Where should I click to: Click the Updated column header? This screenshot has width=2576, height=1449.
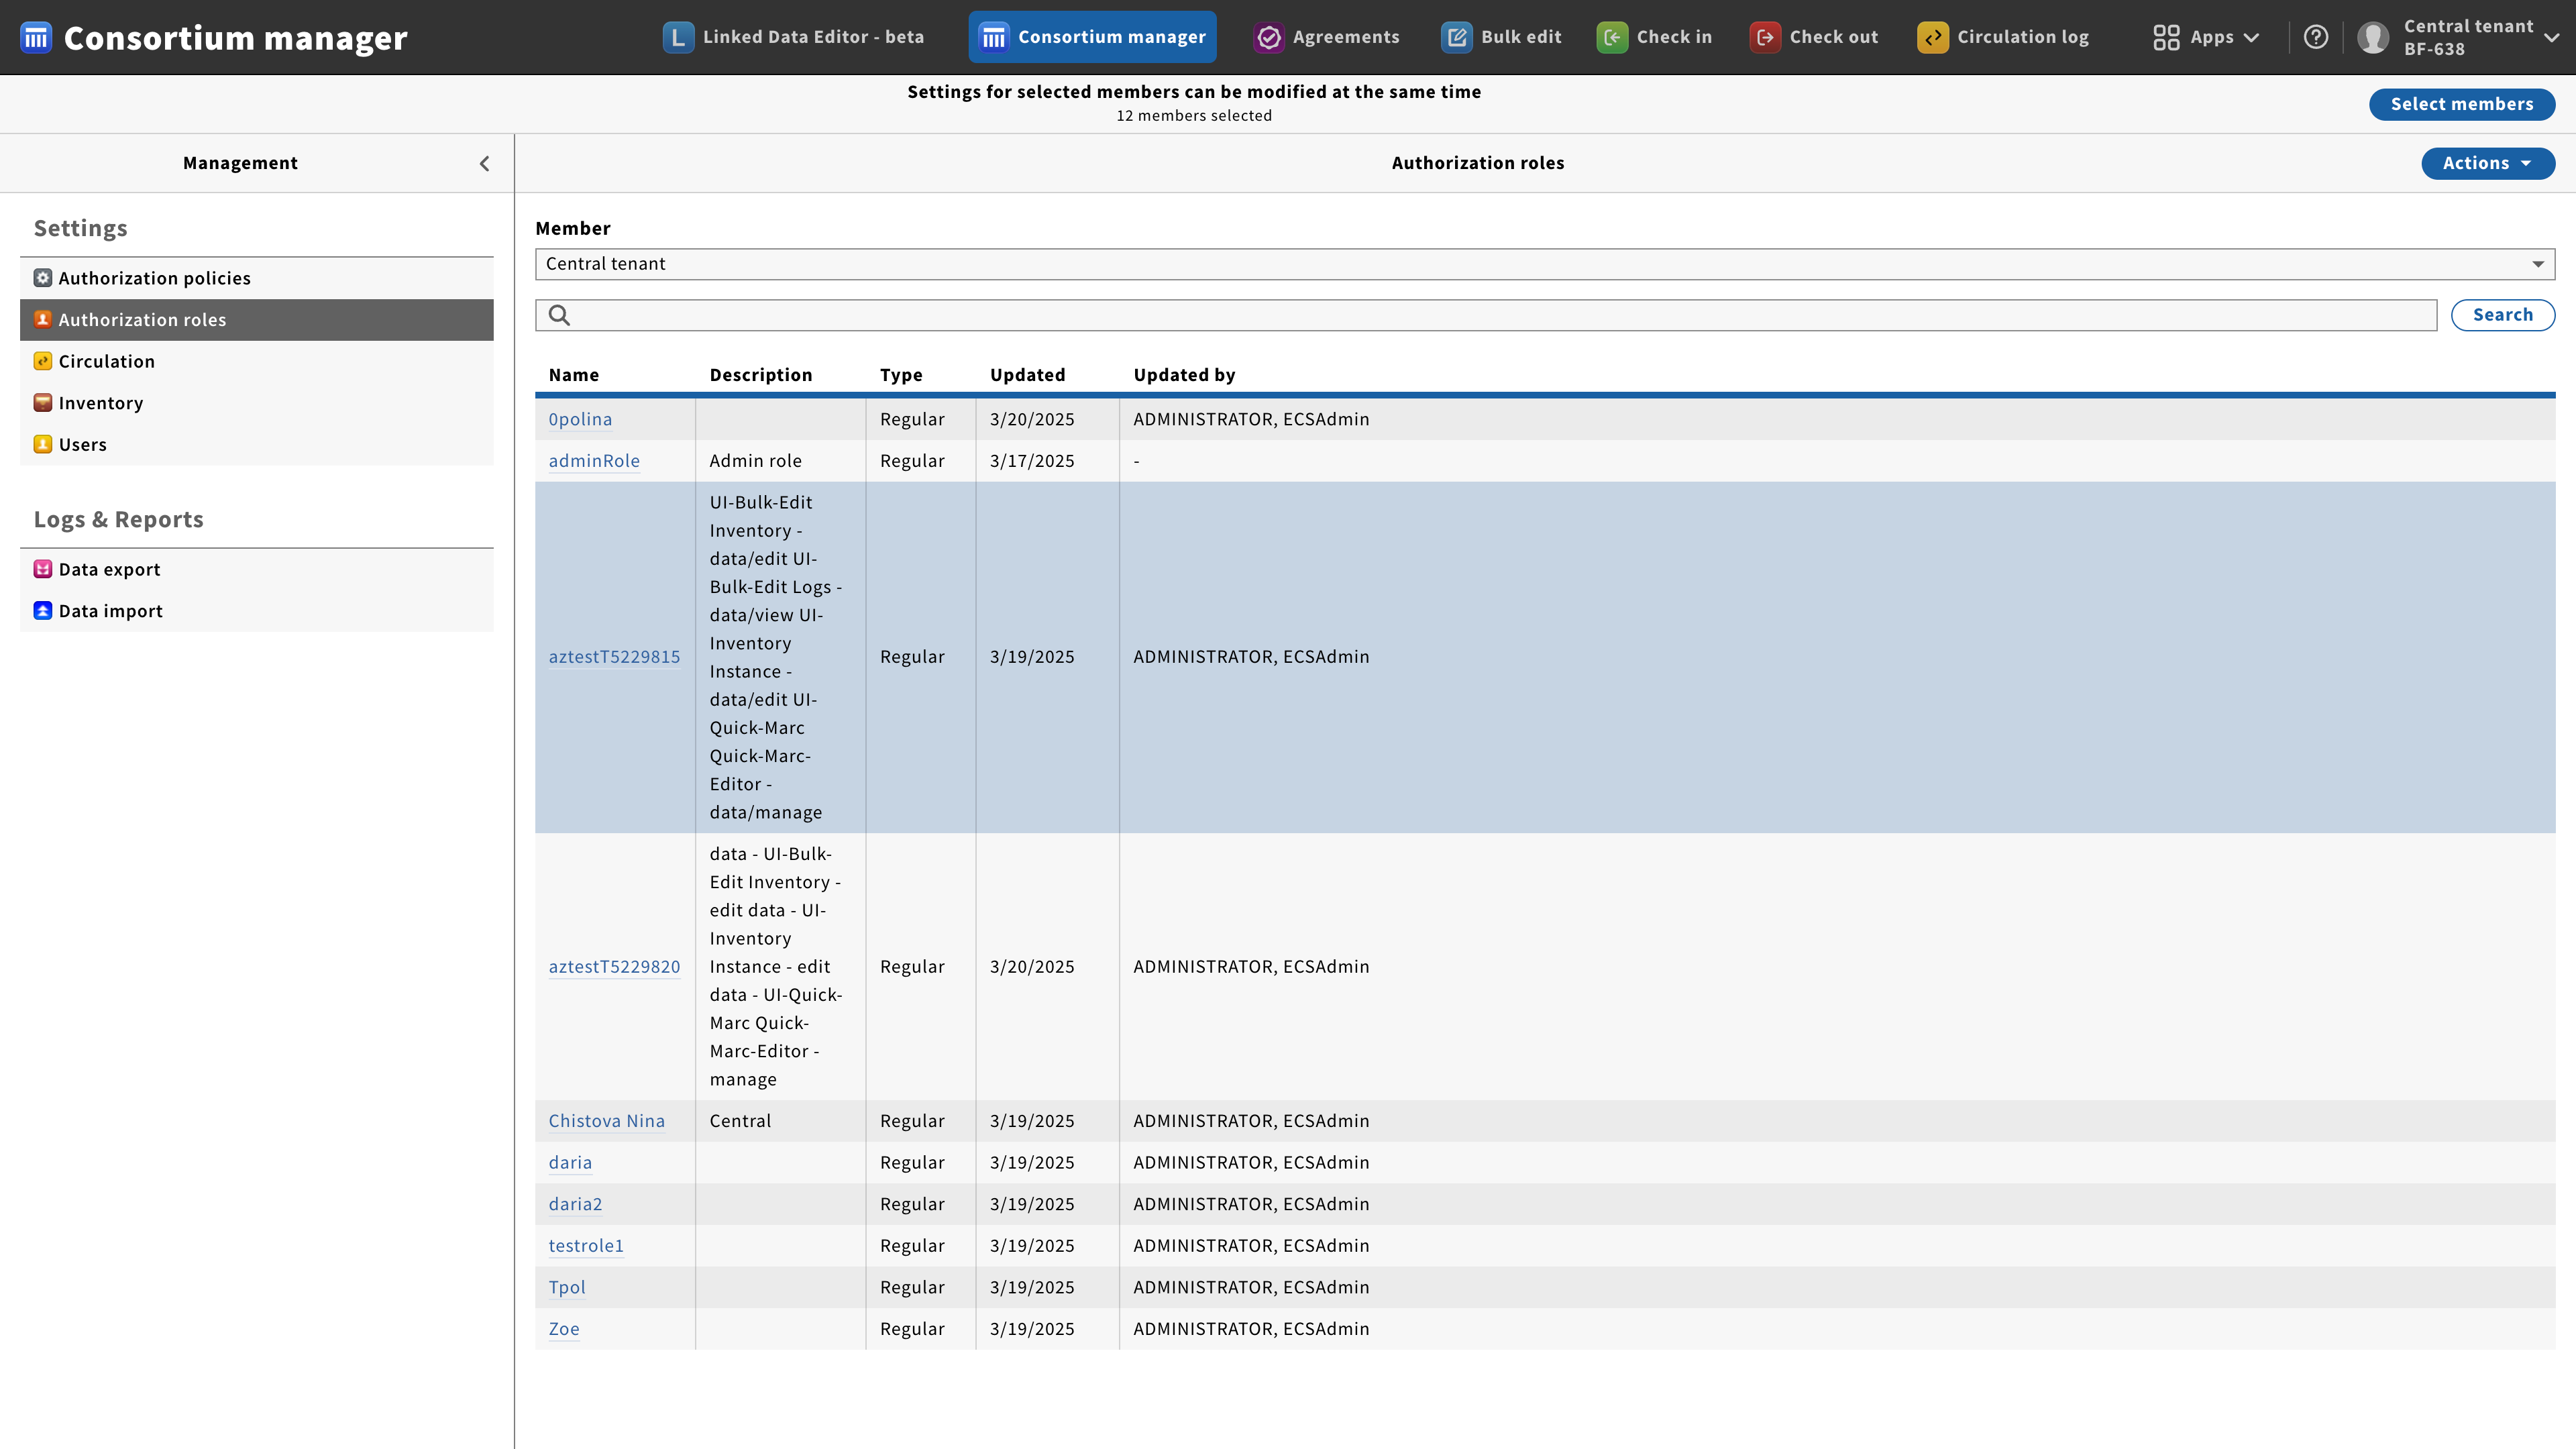tap(1027, 375)
